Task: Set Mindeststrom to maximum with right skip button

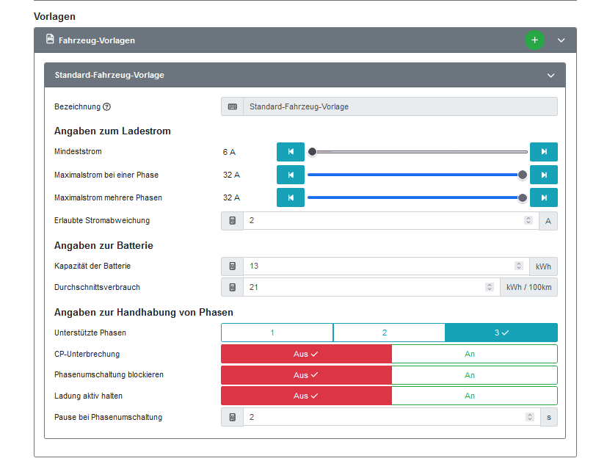Action: click(543, 152)
